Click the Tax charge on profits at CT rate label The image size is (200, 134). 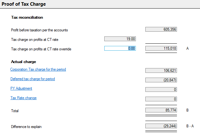pyautogui.click(x=35, y=40)
